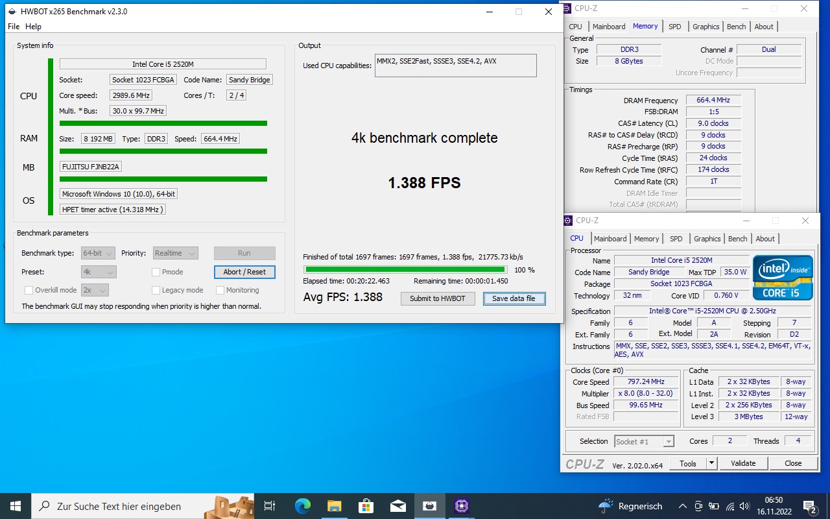Launch Microsoft Edge from the taskbar

pos(302,506)
